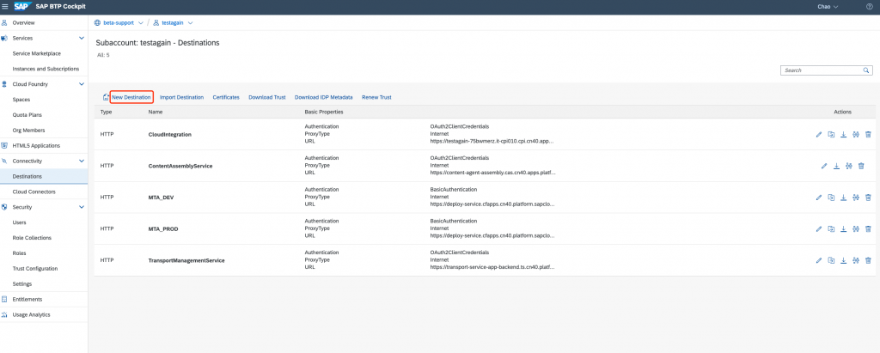The height and width of the screenshot is (353, 880).
Task: Collapse the Cloud Foundry section chevron
Action: click(x=82, y=84)
